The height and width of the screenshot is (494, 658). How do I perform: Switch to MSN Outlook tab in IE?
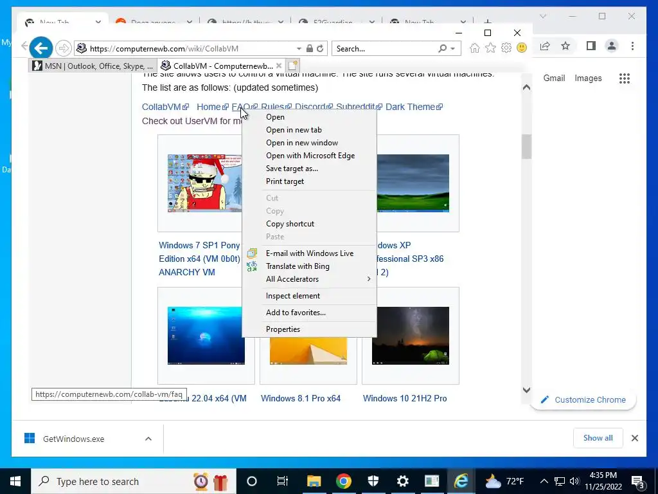93,66
